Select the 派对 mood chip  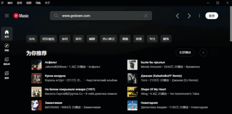tap(79, 39)
